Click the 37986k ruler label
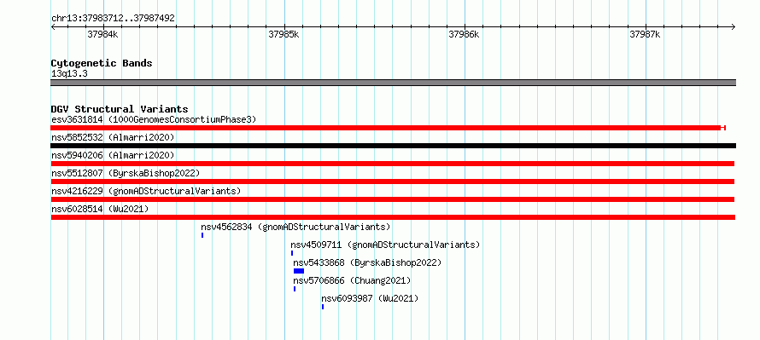This screenshot has height=340, width=760. pyautogui.click(x=464, y=34)
